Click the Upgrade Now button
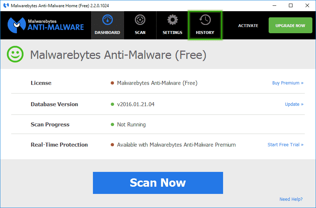Screen dimensions: 316x208 (290, 26)
